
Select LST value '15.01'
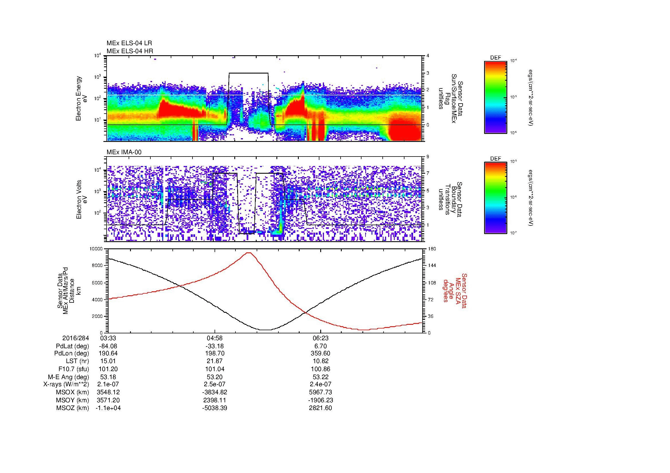[x=108, y=361]
